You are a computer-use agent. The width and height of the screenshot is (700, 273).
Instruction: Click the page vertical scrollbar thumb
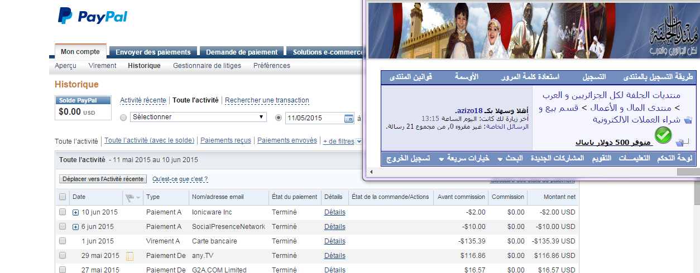696,194
